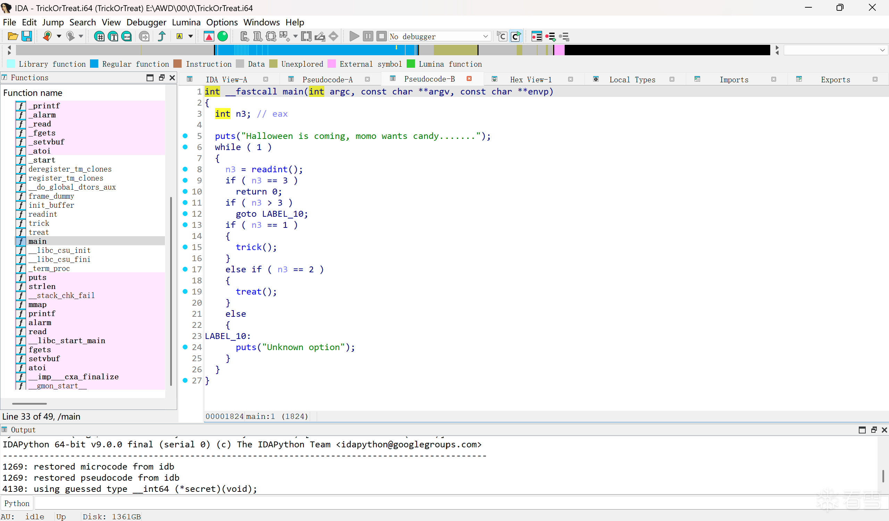The height and width of the screenshot is (521, 889).
Task: Click the text search 'T' toolbar icon
Action: (x=113, y=36)
